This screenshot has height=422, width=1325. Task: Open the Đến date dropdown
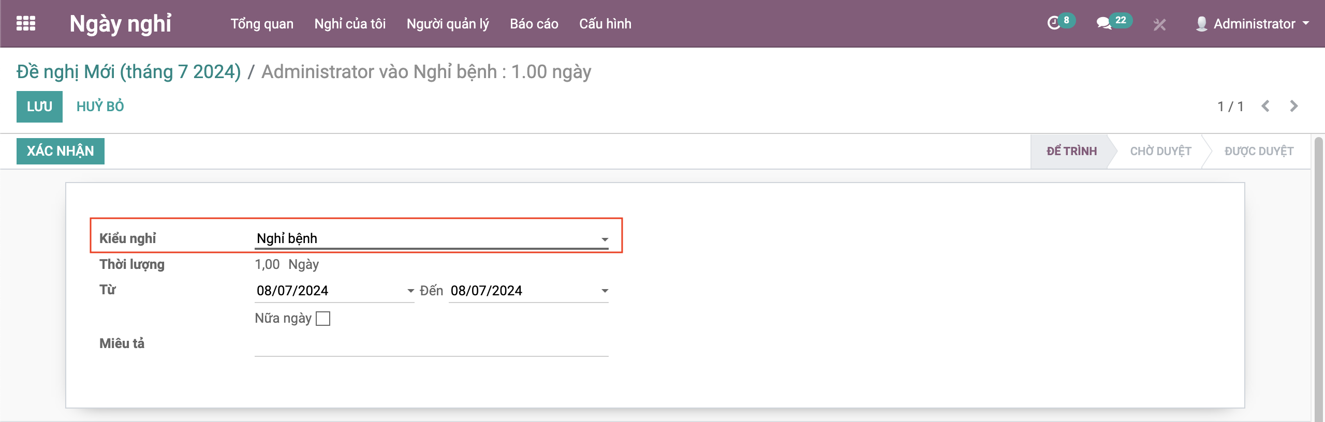click(x=605, y=291)
